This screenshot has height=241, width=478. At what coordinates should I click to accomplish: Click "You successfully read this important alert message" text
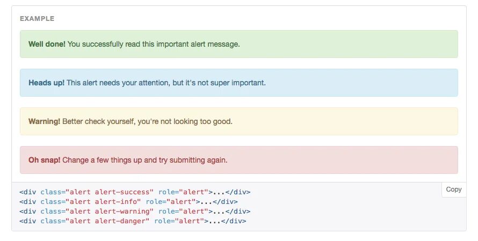pos(154,44)
